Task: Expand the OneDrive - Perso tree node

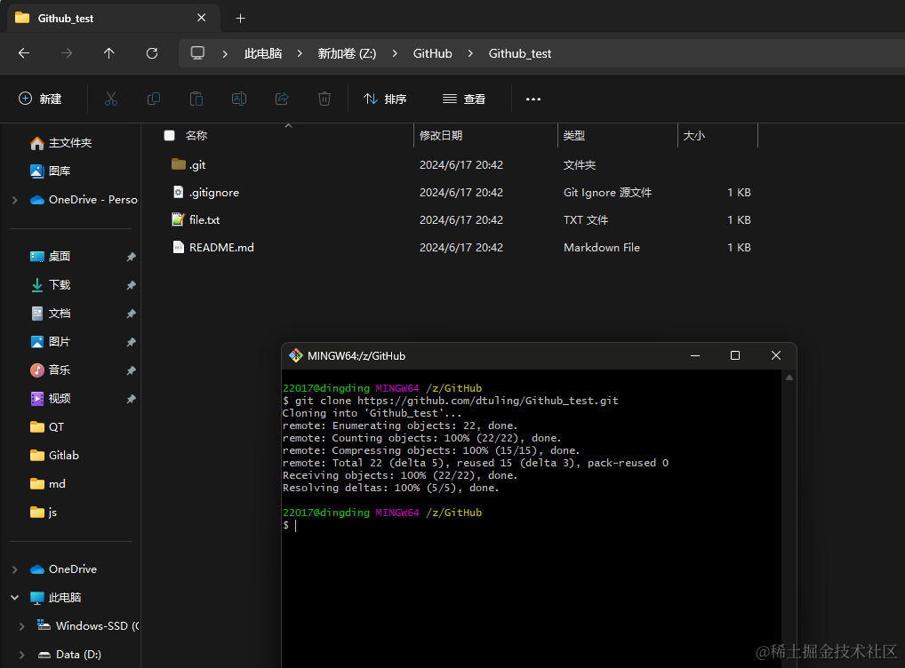Action: pyautogui.click(x=15, y=200)
